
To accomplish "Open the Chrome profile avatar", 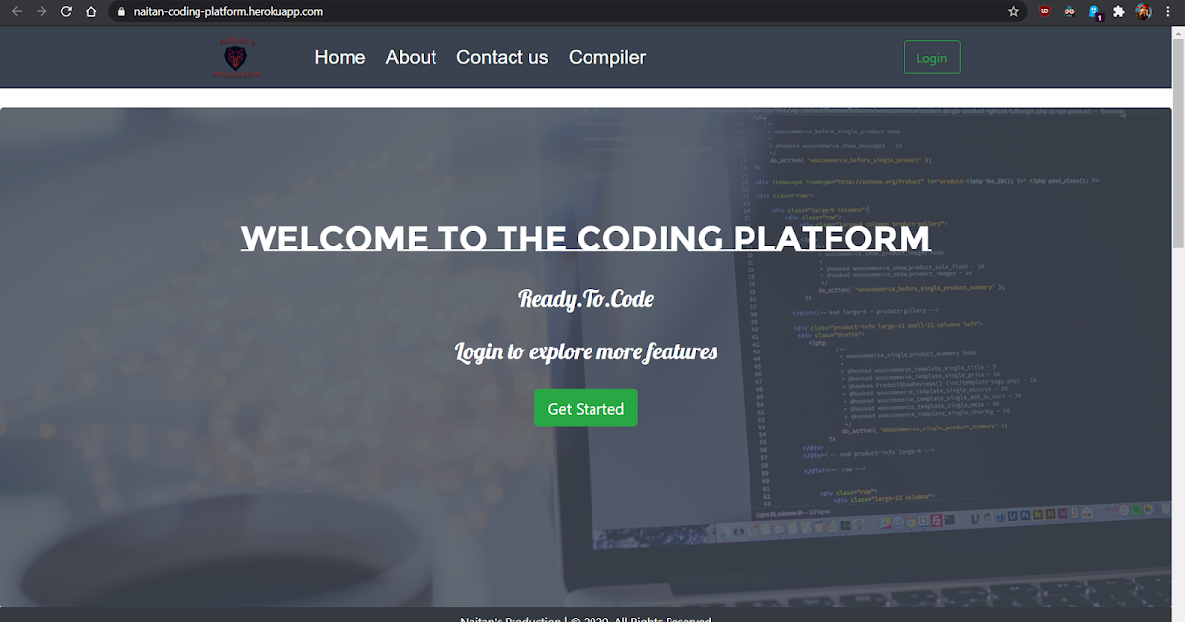I will [x=1143, y=12].
